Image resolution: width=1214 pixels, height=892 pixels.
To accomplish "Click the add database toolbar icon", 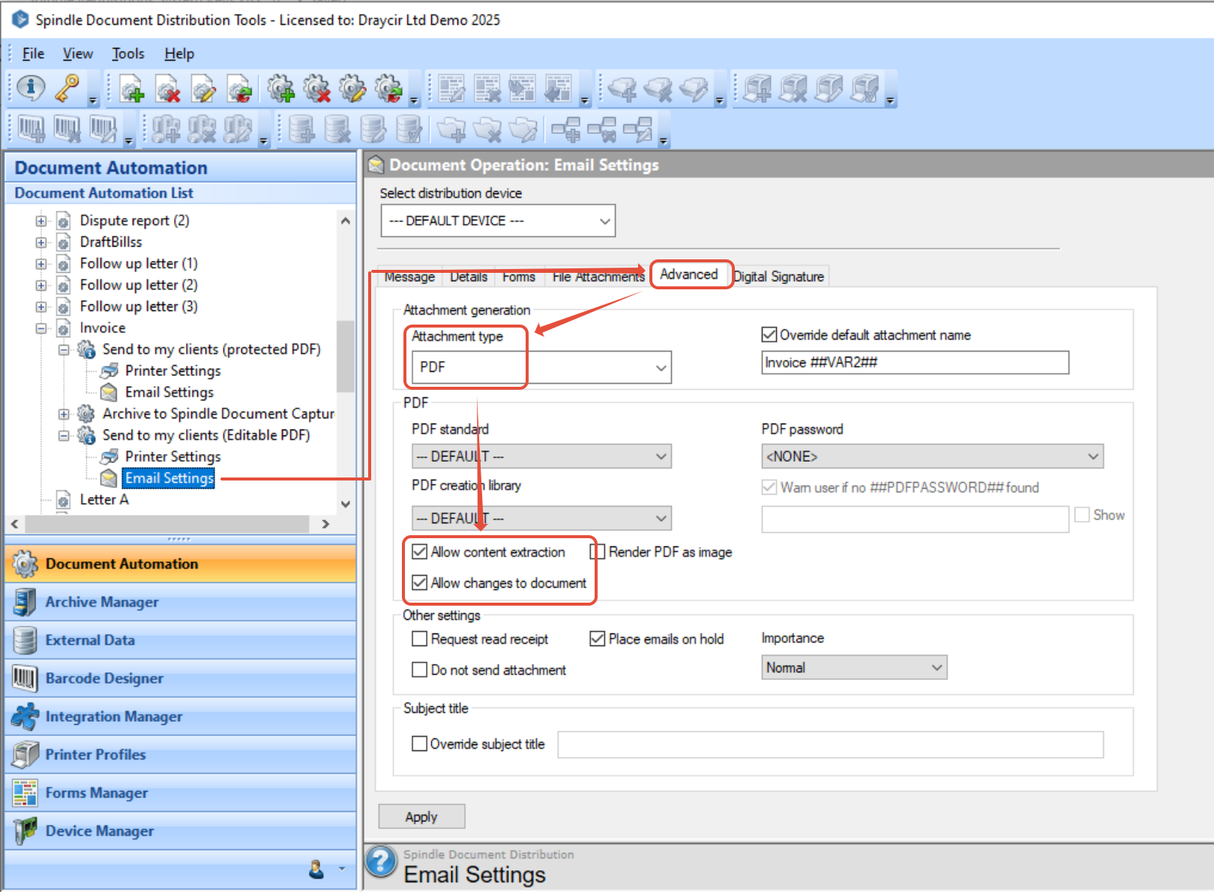I will click(x=301, y=129).
